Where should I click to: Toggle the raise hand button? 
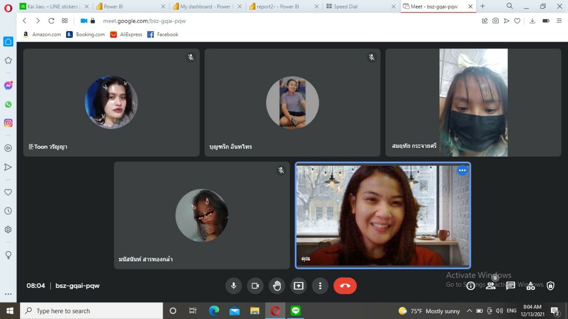(x=277, y=286)
